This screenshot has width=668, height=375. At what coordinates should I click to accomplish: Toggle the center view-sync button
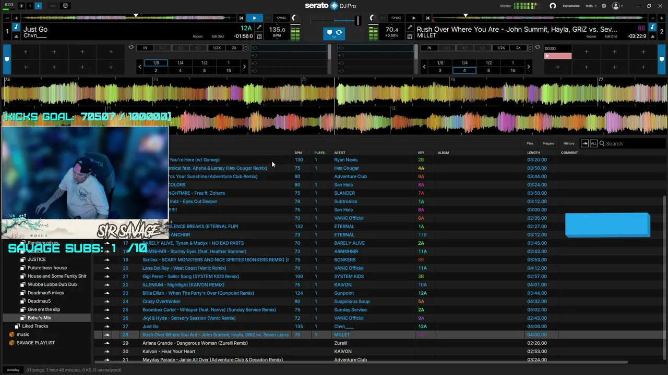click(x=334, y=33)
